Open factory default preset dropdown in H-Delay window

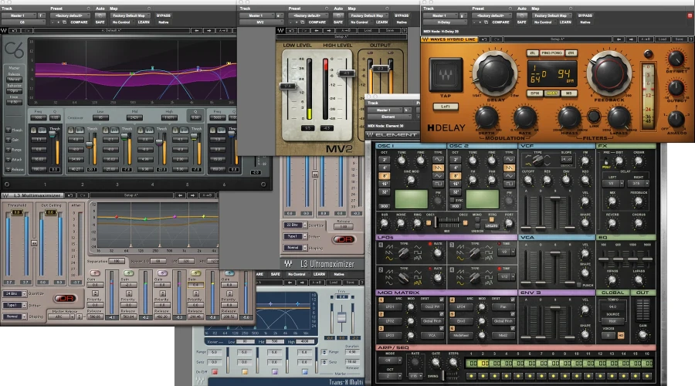click(490, 15)
